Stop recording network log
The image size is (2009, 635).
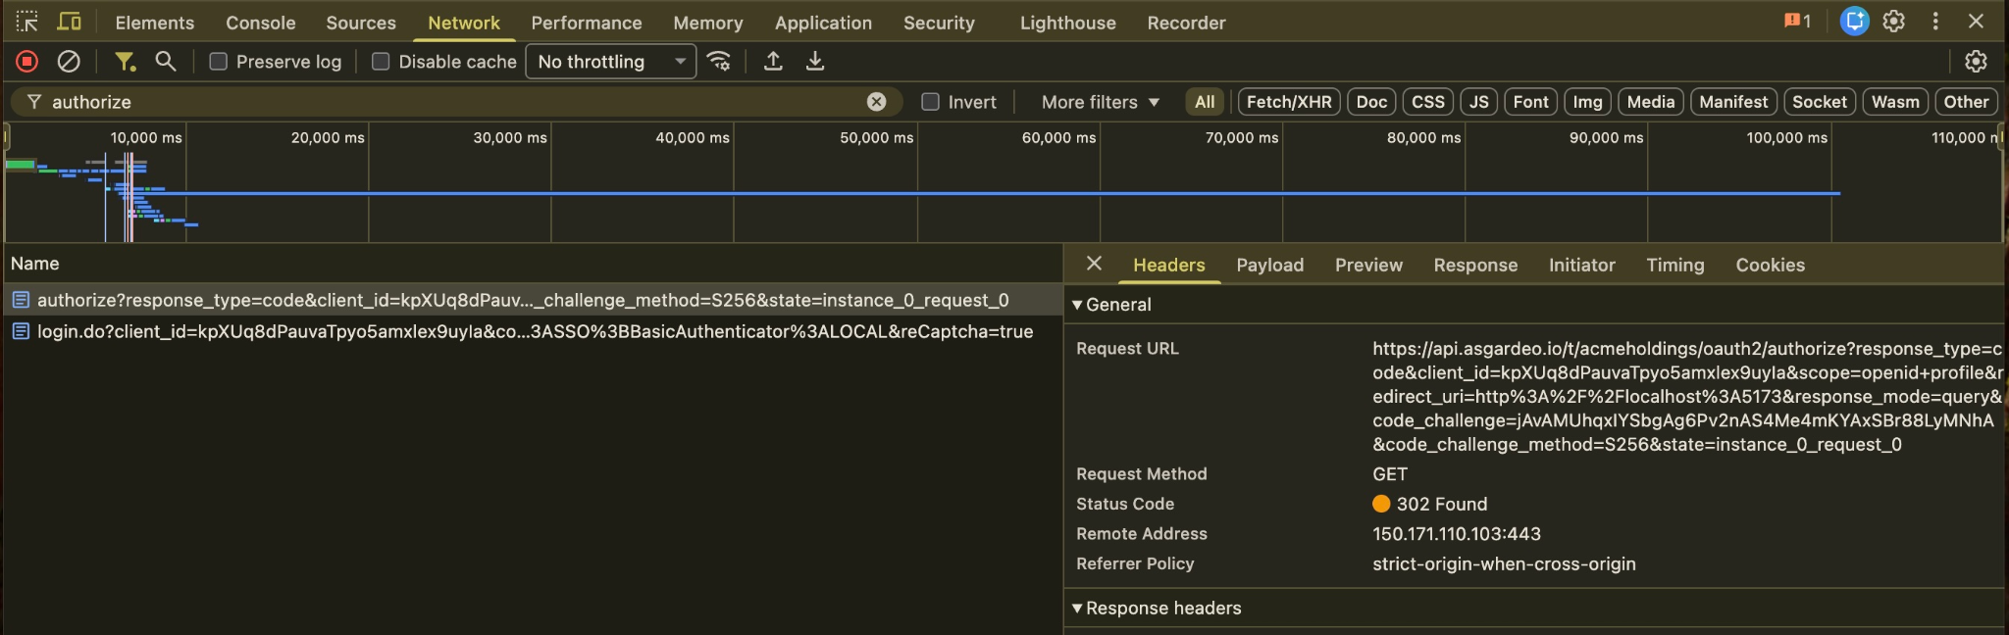tap(27, 62)
